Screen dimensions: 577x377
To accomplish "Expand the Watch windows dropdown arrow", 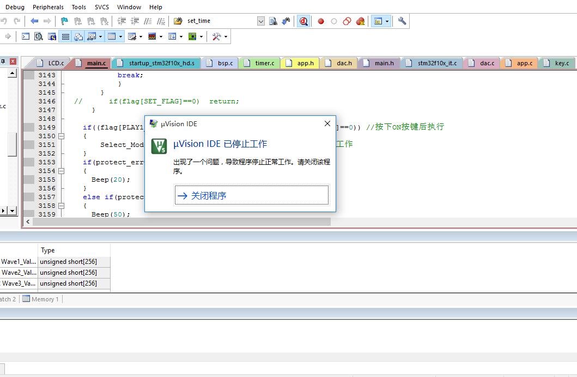I will 100,36.
